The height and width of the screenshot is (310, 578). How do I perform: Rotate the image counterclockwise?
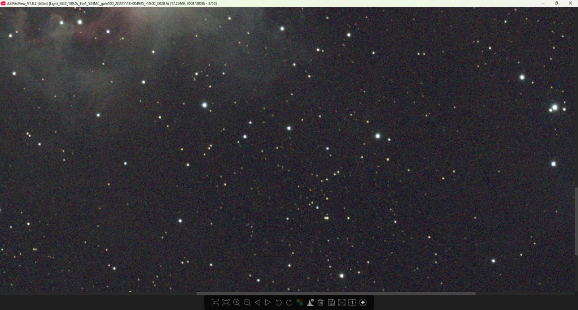pyautogui.click(x=278, y=303)
